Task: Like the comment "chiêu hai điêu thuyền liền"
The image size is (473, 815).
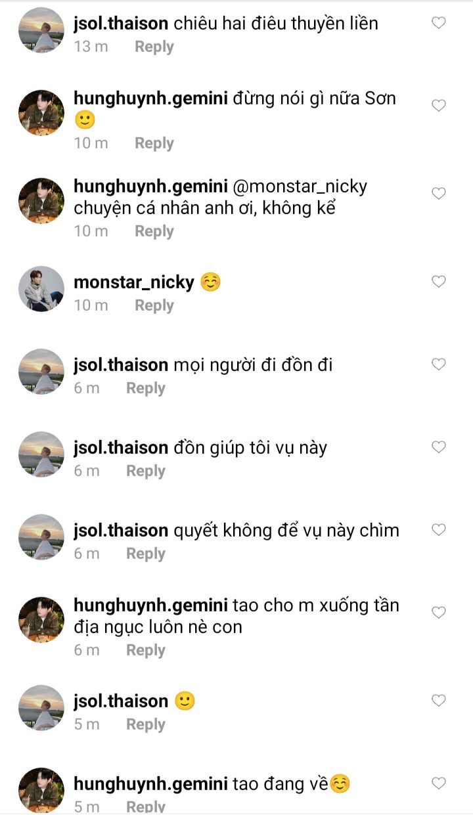Action: tap(438, 23)
